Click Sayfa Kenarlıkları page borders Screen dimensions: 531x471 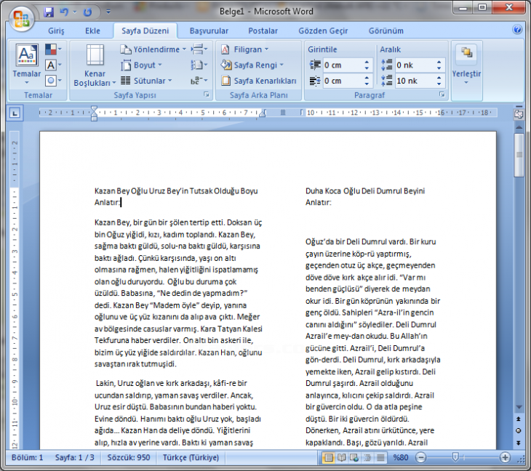tap(259, 81)
